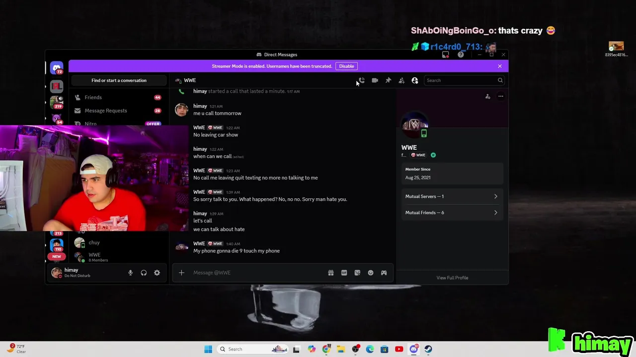This screenshot has height=357, width=636.
Task: Open the server with the 219 badge
Action: [x=57, y=102]
